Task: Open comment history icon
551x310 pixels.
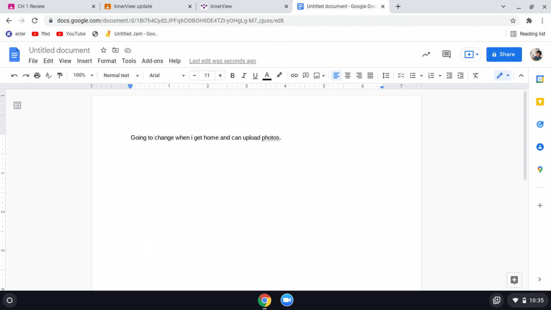Action: coord(446,54)
